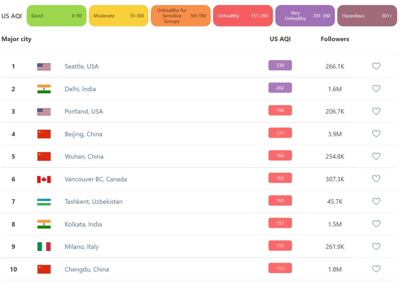
Task: Click the heart icon for Tashkent
Action: coord(376,201)
